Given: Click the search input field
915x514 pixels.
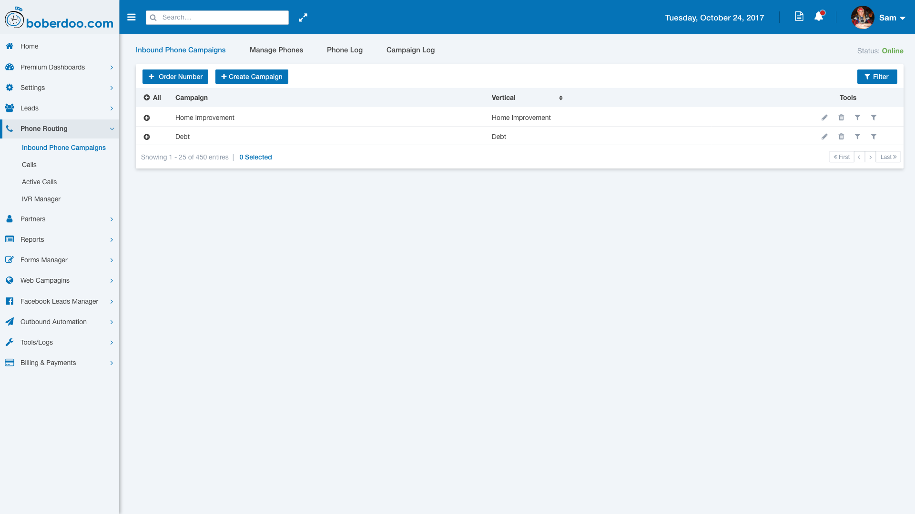Looking at the screenshot, I should [216, 17].
